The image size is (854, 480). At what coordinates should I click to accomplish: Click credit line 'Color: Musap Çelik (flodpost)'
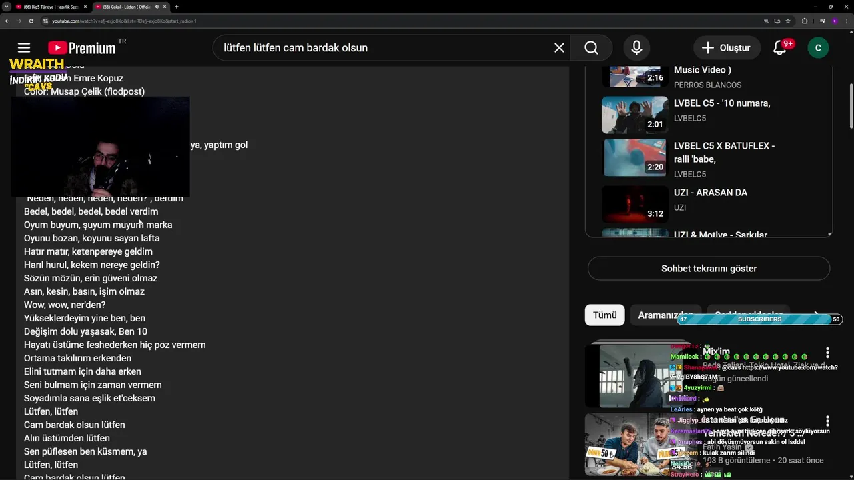pos(84,91)
